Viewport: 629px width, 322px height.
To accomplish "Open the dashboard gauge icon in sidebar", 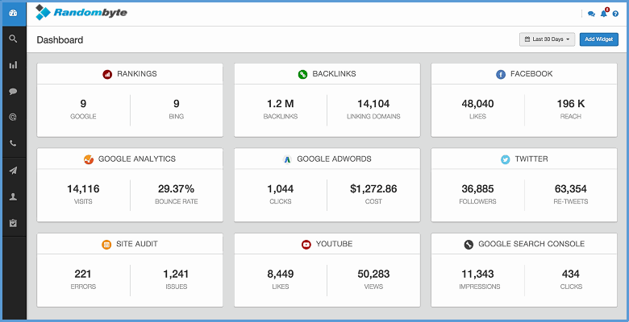I will pyautogui.click(x=13, y=13).
